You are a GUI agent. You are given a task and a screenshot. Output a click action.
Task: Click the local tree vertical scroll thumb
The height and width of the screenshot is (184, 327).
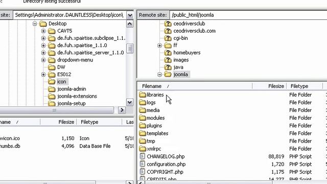[x=129, y=49]
